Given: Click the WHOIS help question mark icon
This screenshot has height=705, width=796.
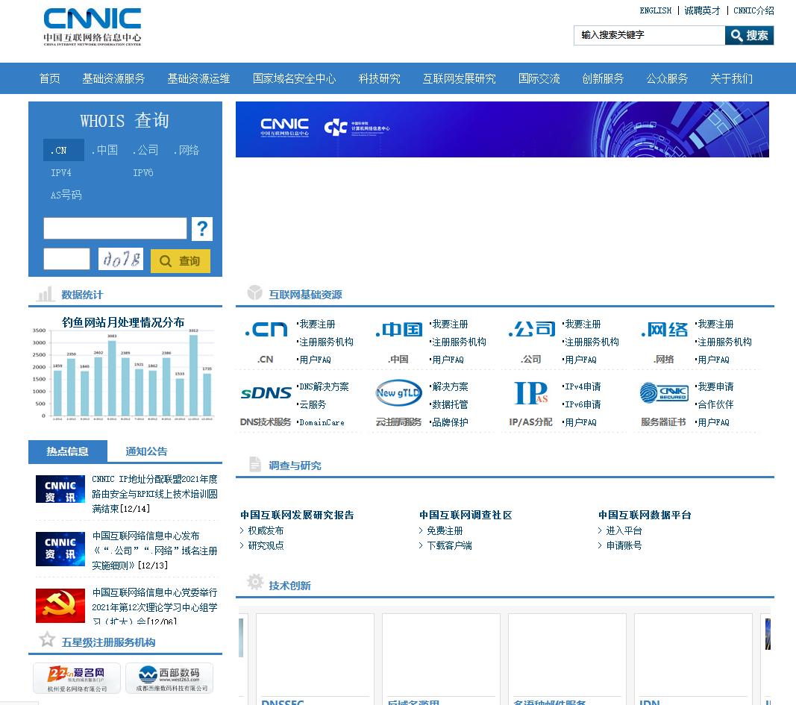Looking at the screenshot, I should pyautogui.click(x=201, y=229).
